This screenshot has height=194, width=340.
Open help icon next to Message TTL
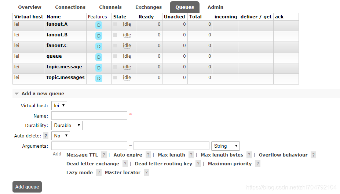click(x=104, y=155)
